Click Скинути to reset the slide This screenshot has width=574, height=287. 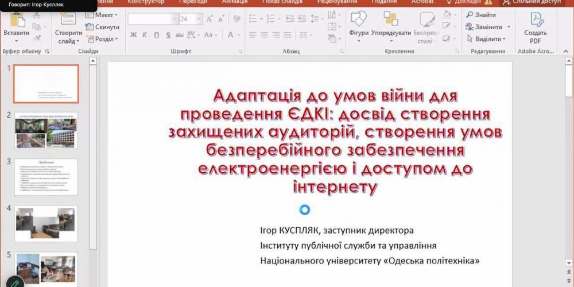click(x=103, y=27)
